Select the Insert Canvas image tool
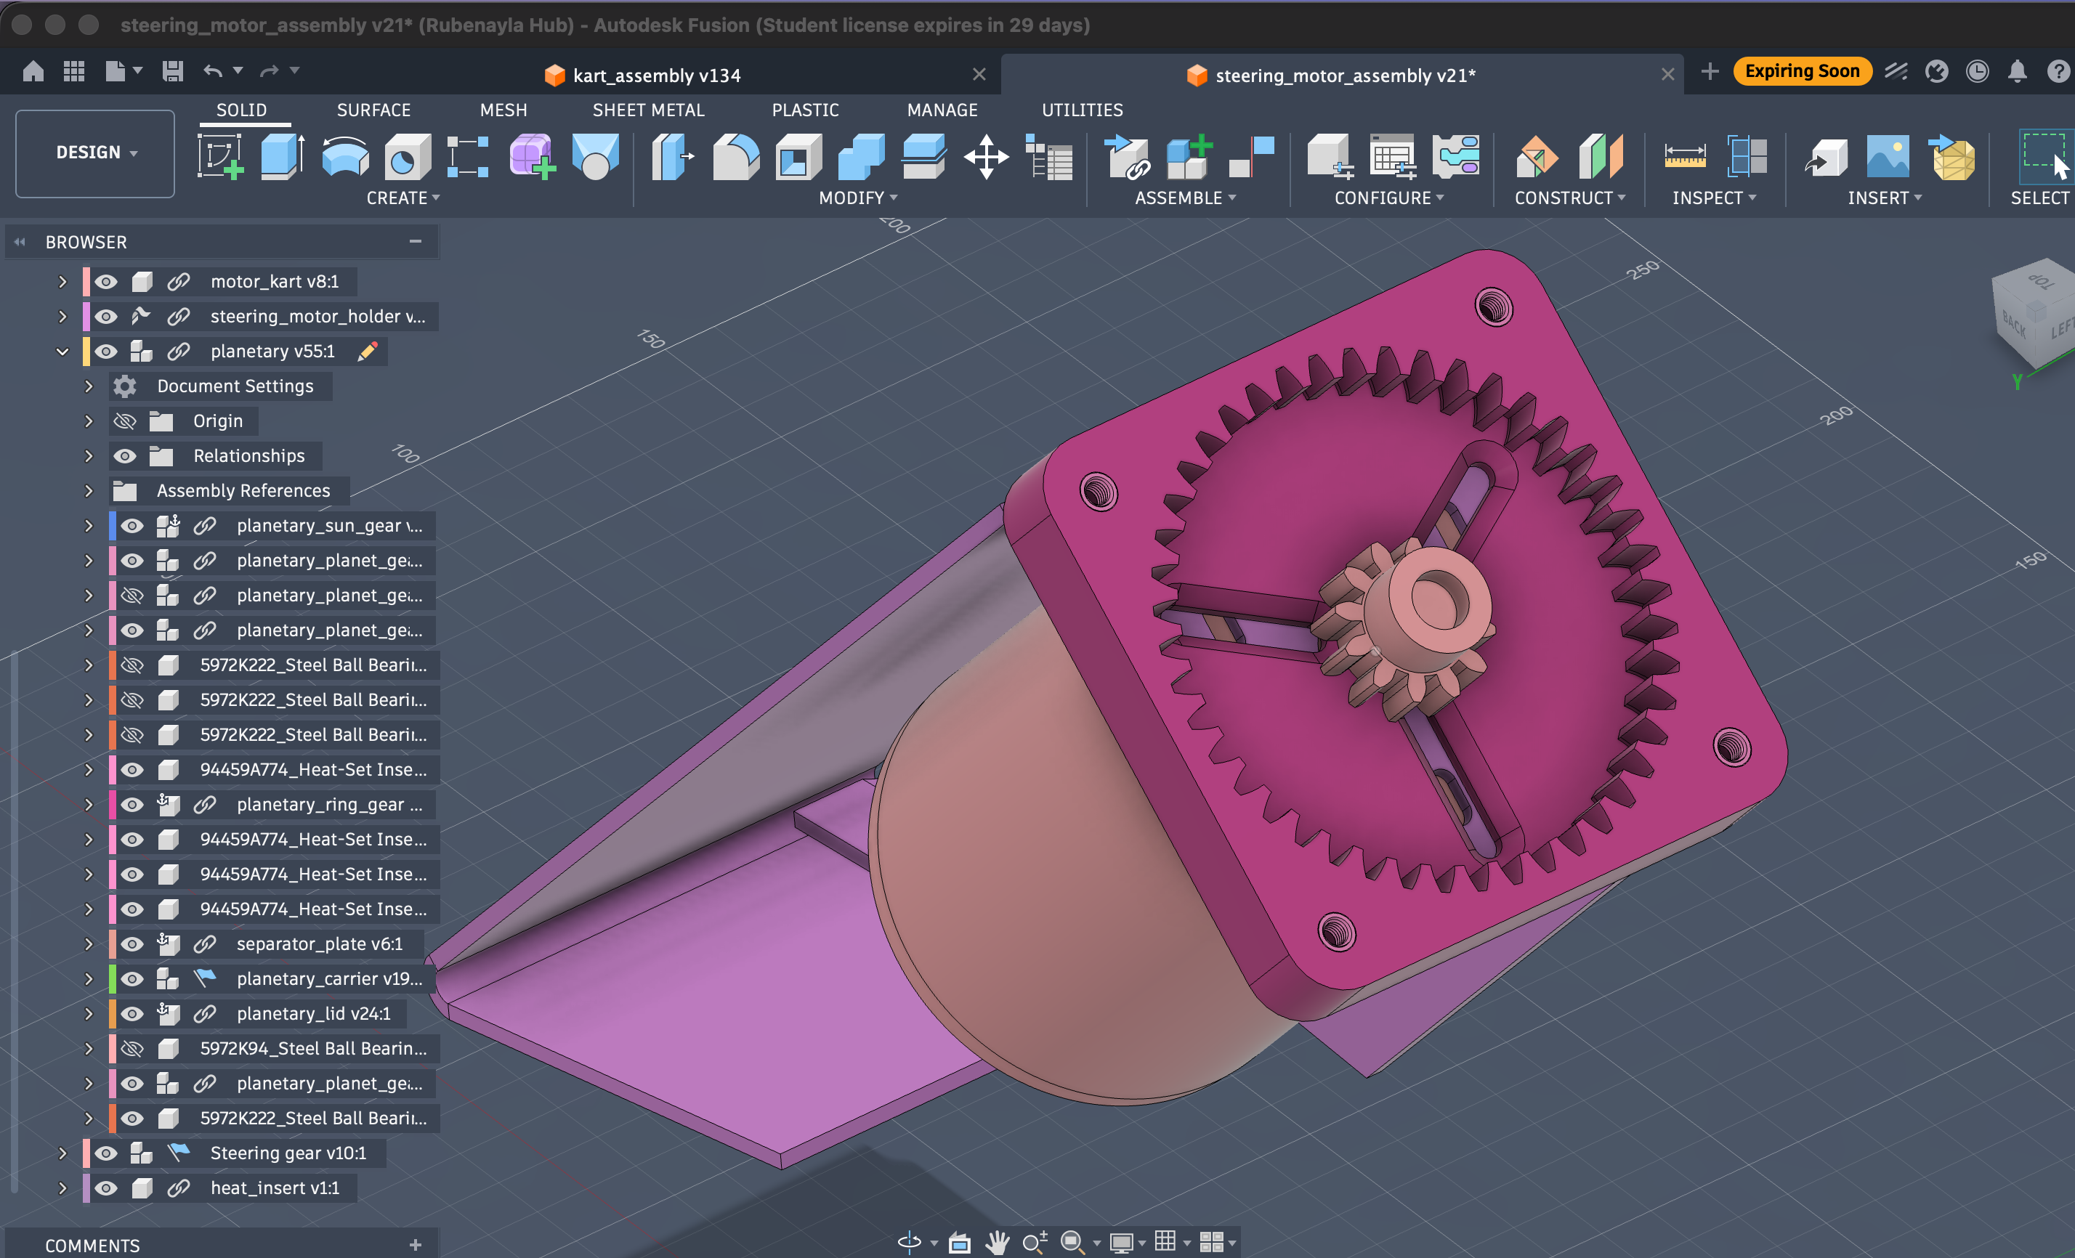Image resolution: width=2075 pixels, height=1258 pixels. pos(1888,157)
